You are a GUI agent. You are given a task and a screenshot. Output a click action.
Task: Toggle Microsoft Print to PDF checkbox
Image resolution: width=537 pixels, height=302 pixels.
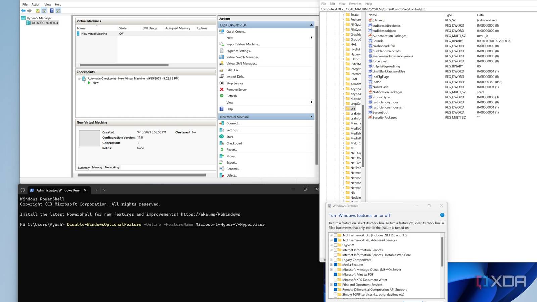[x=335, y=274]
